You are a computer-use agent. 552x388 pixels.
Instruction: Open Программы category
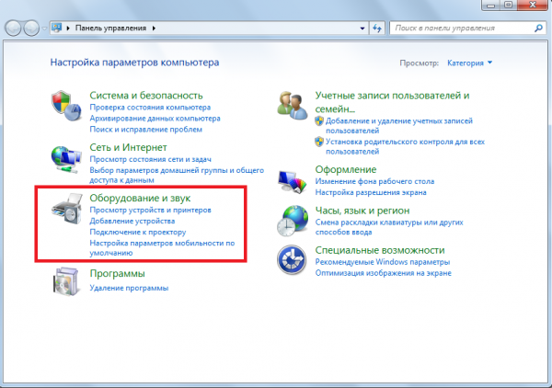pos(117,273)
